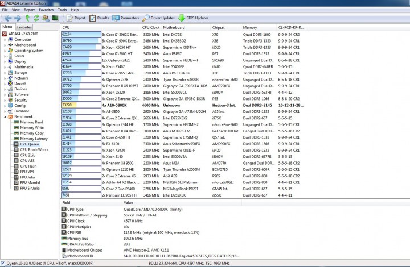Expand the Multimedia tree node
Screen dimensions: 410x267
(x=5, y=67)
